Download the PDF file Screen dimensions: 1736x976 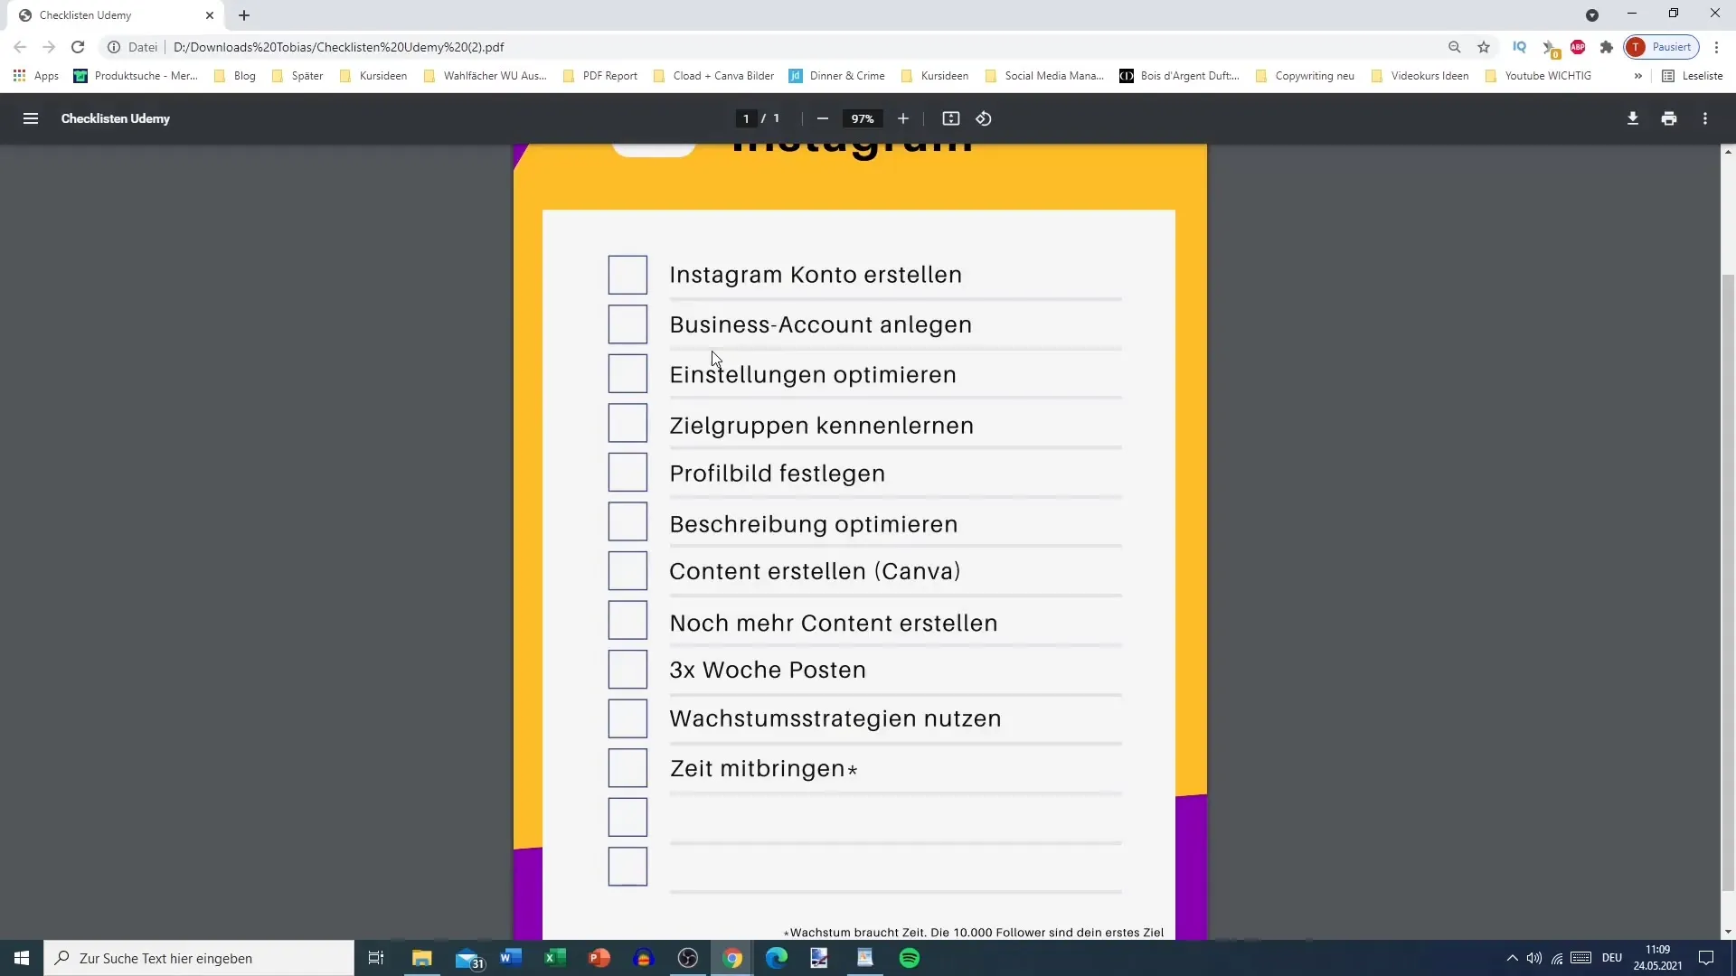point(1633,118)
